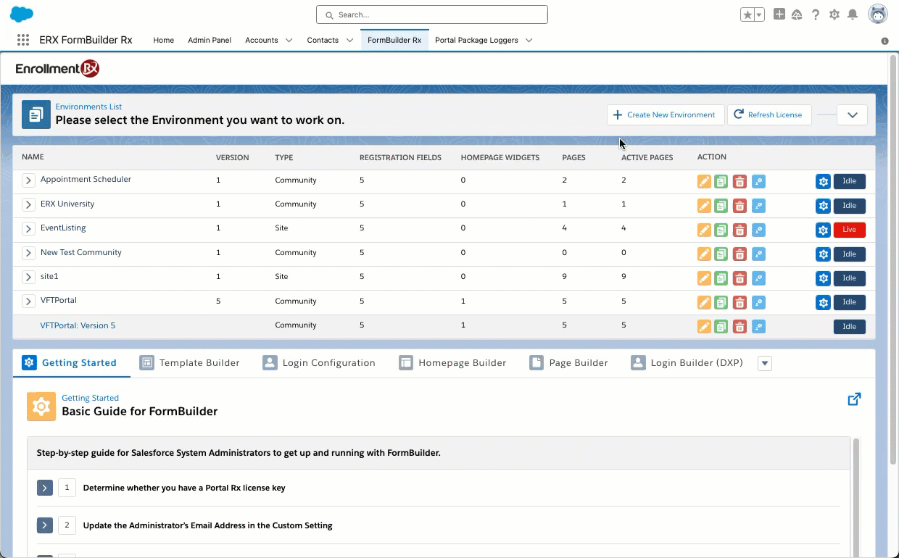899x558 pixels.
Task: Open the blue gear settings for VFTPortal
Action: (823, 302)
